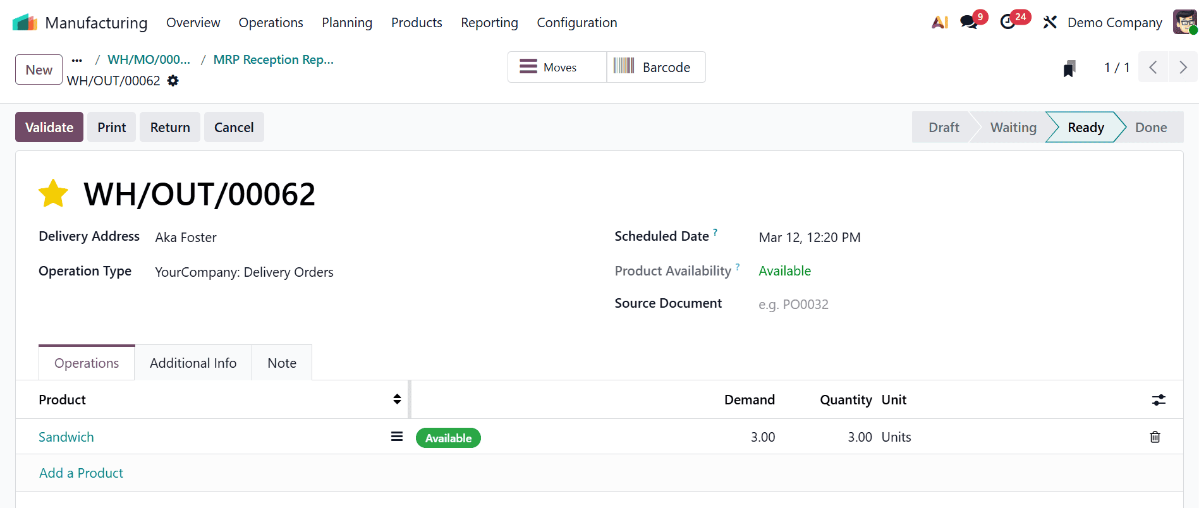
Task: Delete the Sandwich line with trash icon
Action: [1155, 437]
